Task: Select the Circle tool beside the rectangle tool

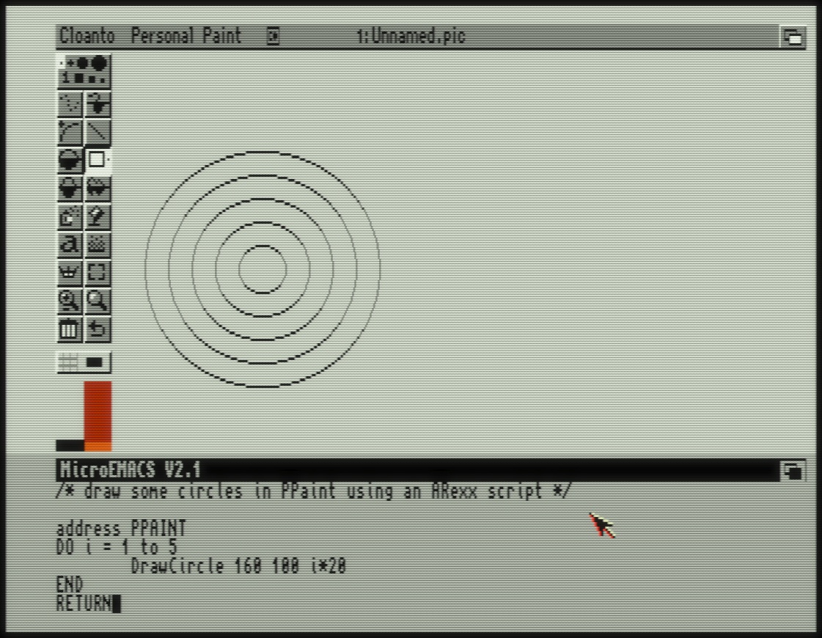Action: [x=70, y=160]
